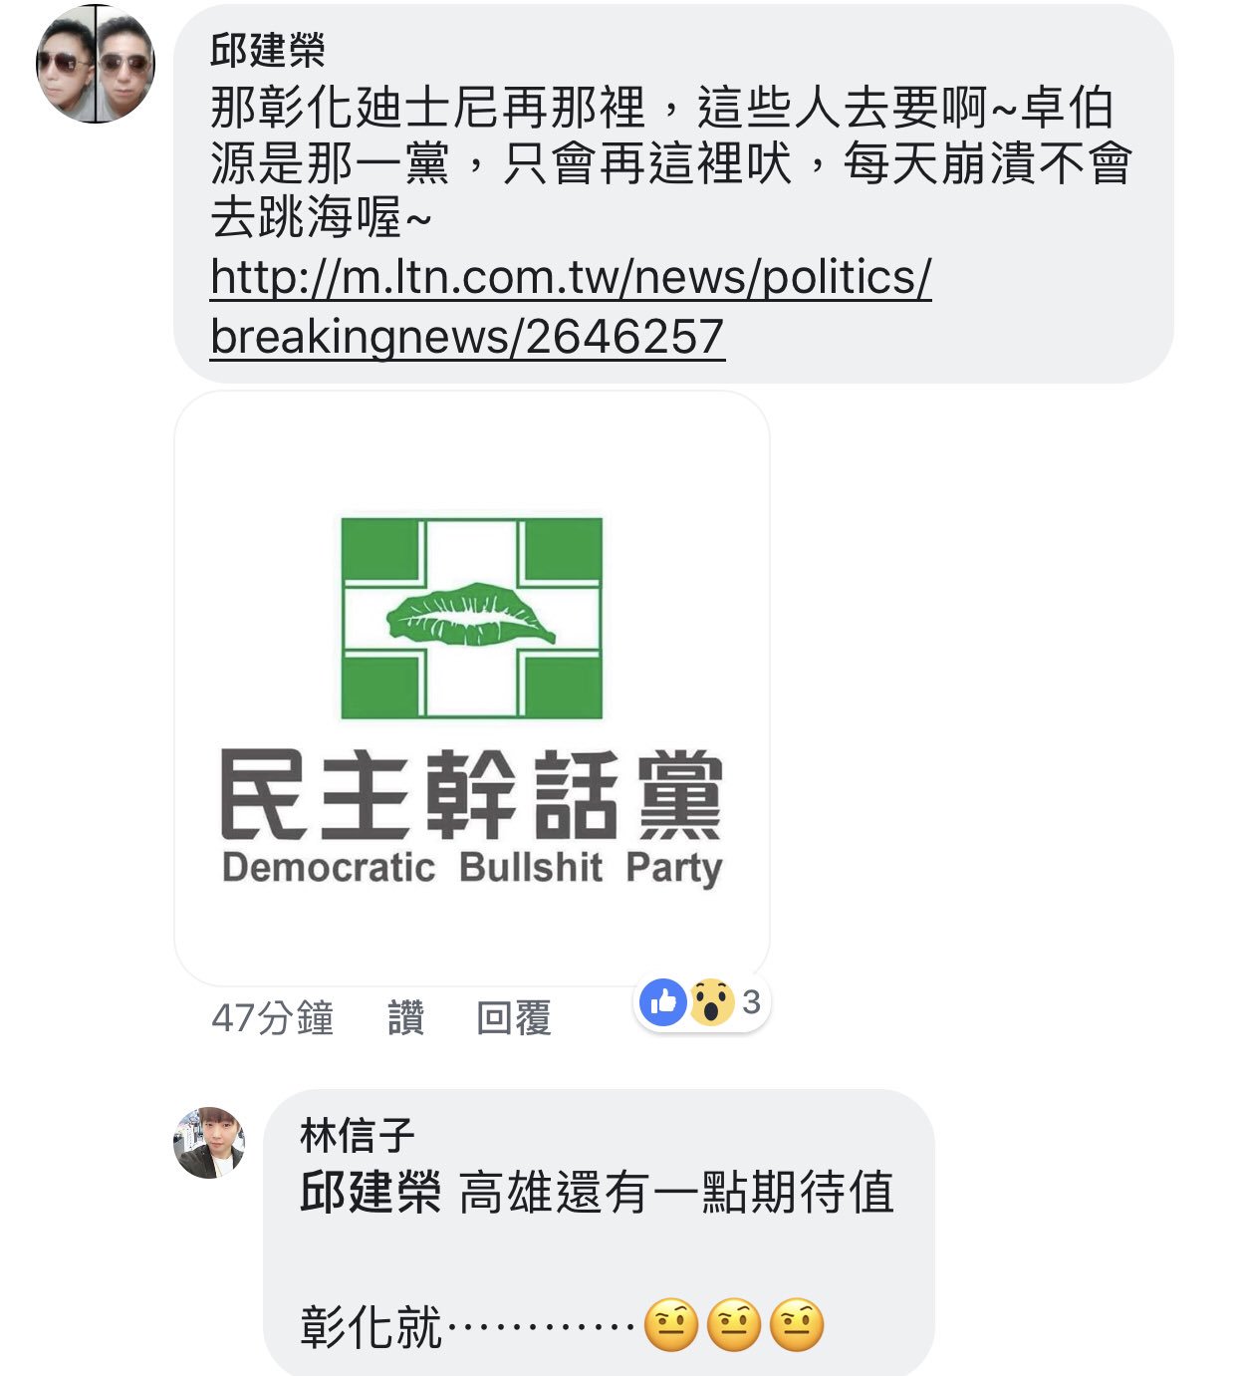Click the breakingnews/2646257 link line
This screenshot has height=1376, width=1237.
pos(467,336)
